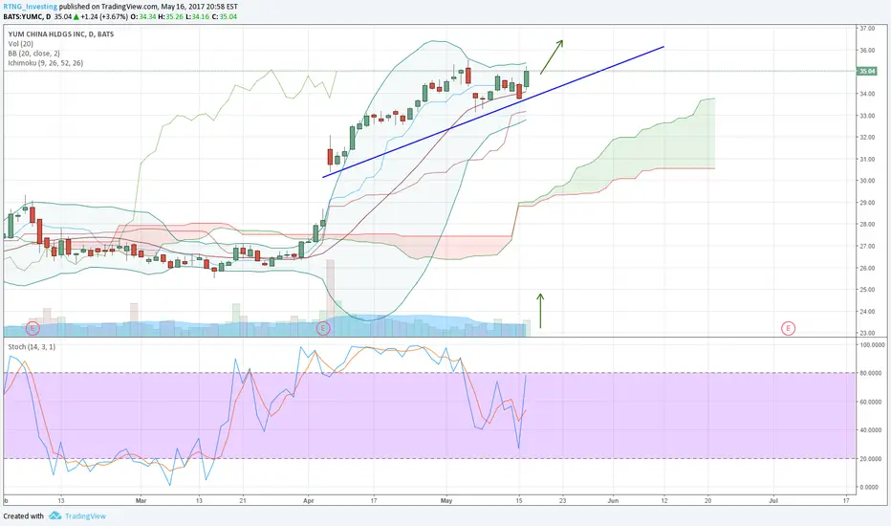
Task: Click the earnings E marker at far left in February
Action: point(33,328)
